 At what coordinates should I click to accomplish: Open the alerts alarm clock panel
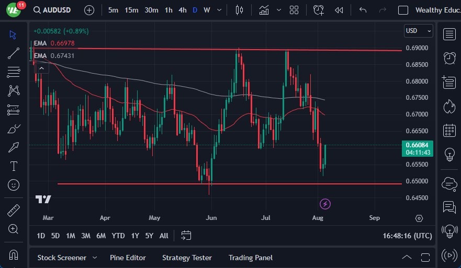coord(449,58)
